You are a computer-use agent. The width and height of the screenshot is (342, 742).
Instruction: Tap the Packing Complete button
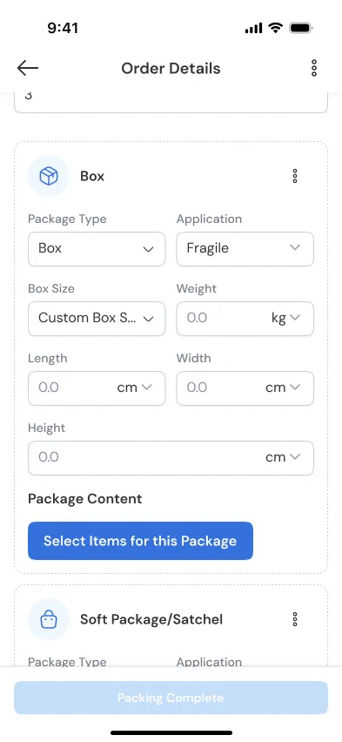171,698
